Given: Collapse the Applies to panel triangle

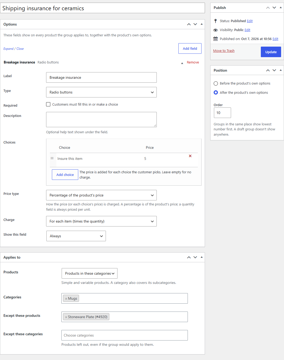Looking at the screenshot, I should coord(202,257).
